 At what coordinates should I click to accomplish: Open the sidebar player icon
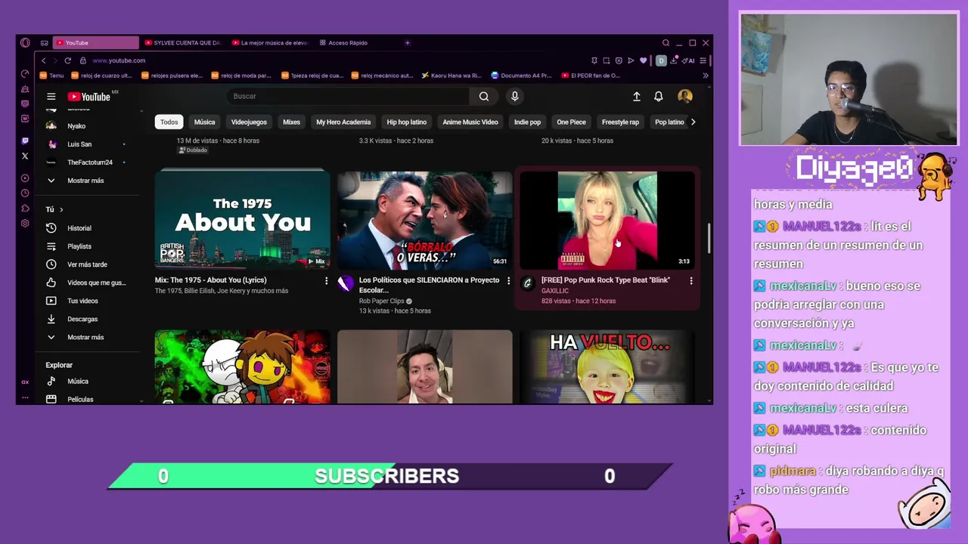(25, 178)
